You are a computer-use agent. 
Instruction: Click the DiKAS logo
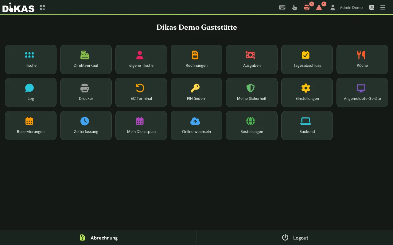[x=18, y=7]
